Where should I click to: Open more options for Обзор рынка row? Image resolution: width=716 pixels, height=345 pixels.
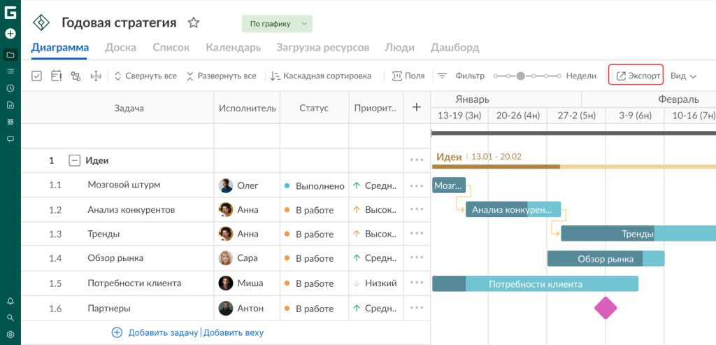pyautogui.click(x=417, y=258)
